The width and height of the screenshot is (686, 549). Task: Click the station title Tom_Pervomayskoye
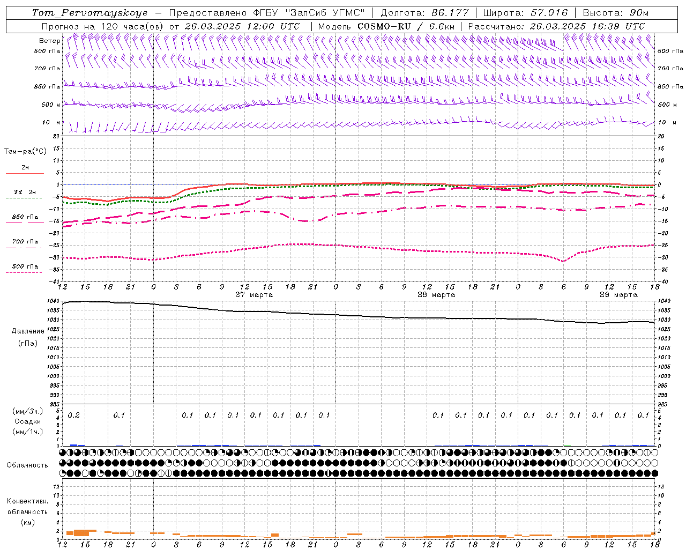(90, 13)
